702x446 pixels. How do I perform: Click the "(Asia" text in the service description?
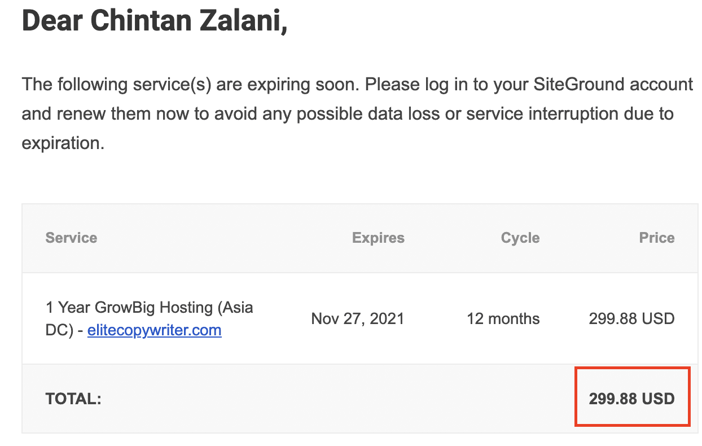click(x=235, y=308)
